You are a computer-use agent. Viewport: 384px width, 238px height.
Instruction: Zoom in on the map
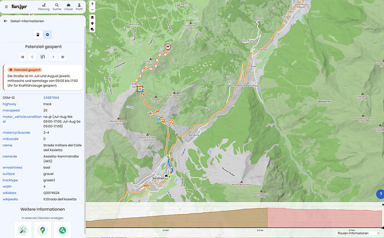(x=92, y=4)
